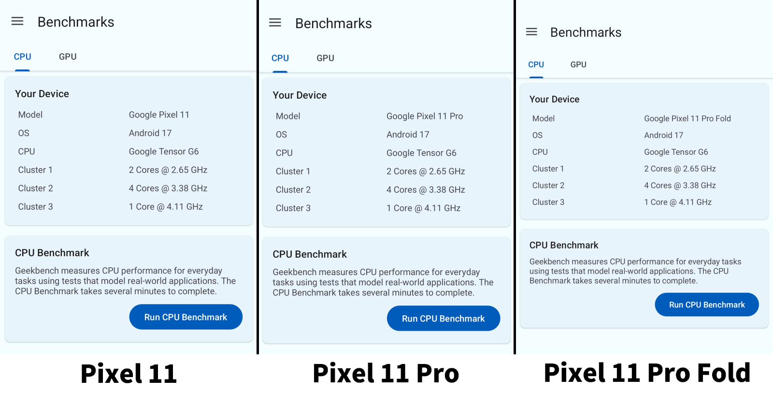The image size is (773, 407).
Task: Select CPU tab in Pixel 11 Pro Fold panel
Action: pyautogui.click(x=536, y=64)
